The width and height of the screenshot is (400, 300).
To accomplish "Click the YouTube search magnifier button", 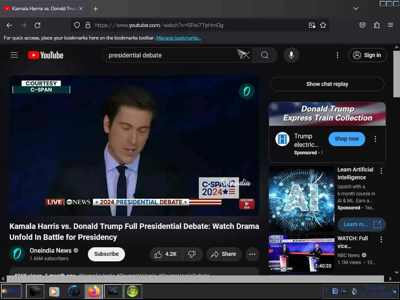I will click(x=265, y=55).
